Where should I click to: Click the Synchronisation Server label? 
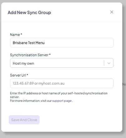(x=30, y=55)
